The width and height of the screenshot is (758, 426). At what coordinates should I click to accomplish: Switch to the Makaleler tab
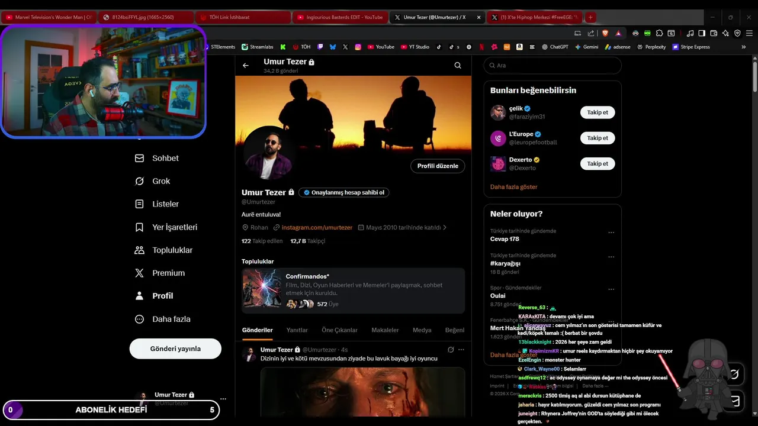point(385,330)
